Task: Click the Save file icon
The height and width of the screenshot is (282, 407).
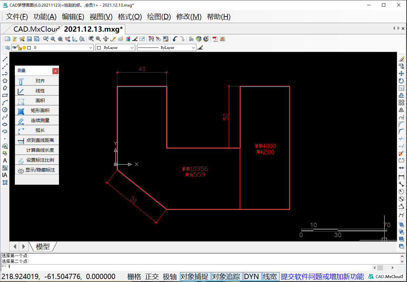Action: (29, 39)
